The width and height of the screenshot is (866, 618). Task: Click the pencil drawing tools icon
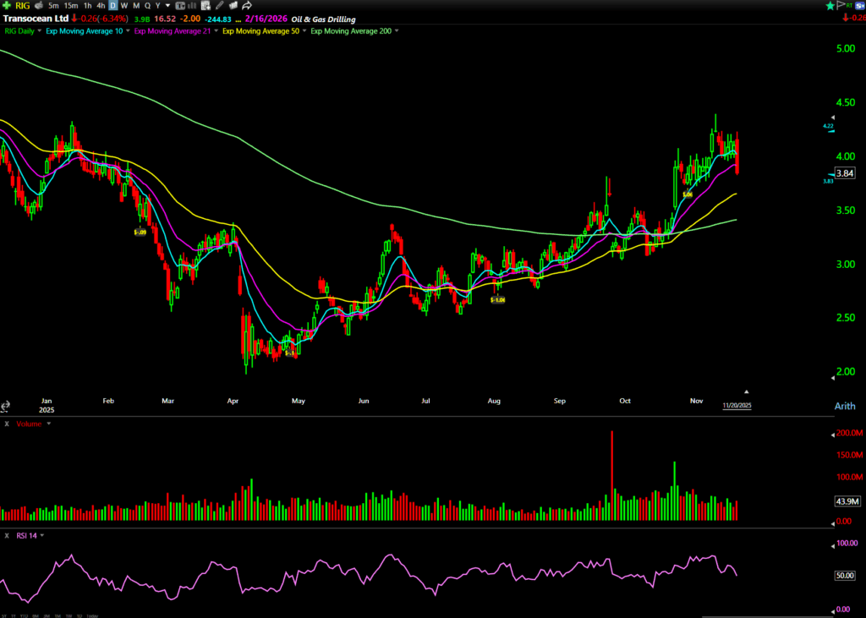[220, 6]
